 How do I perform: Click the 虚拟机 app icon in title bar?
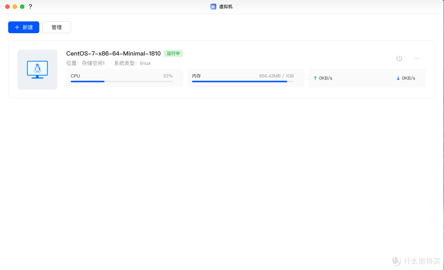point(213,7)
